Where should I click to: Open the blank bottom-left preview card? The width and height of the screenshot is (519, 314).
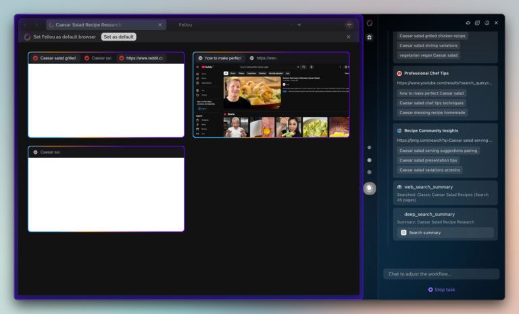click(x=106, y=194)
